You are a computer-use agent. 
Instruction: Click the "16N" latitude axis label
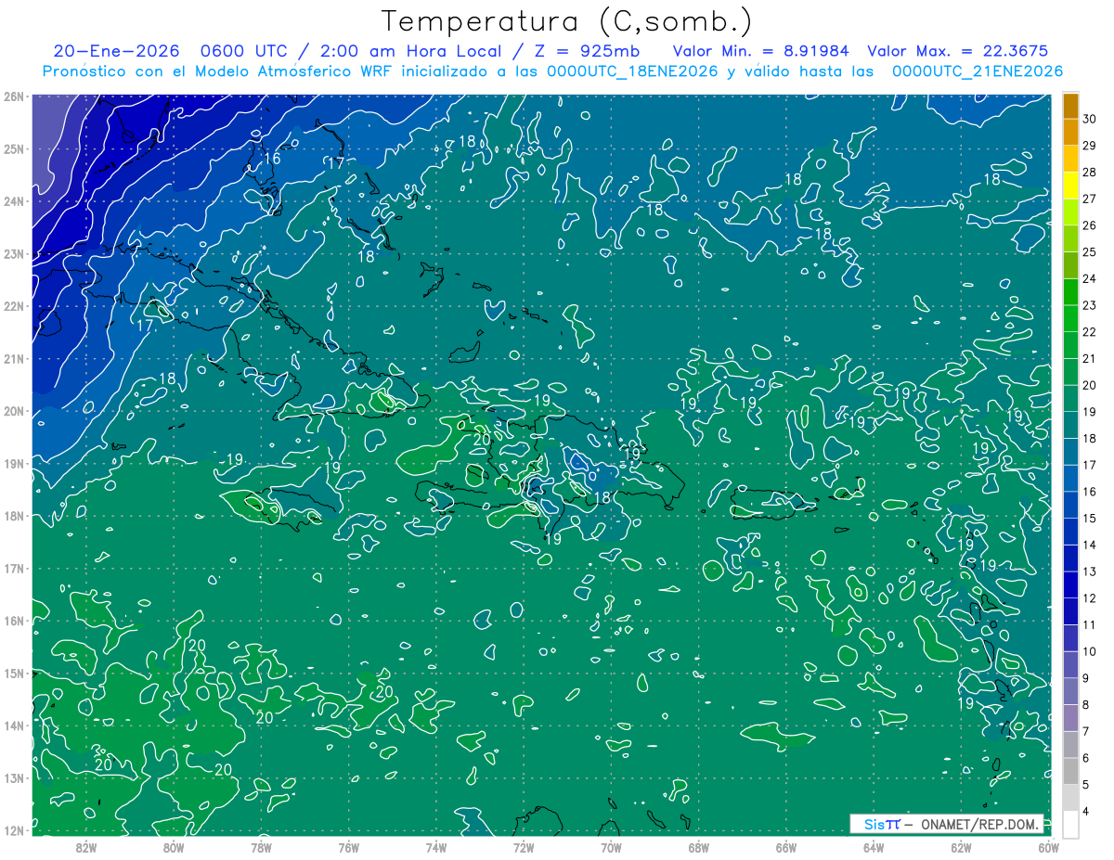coord(14,621)
